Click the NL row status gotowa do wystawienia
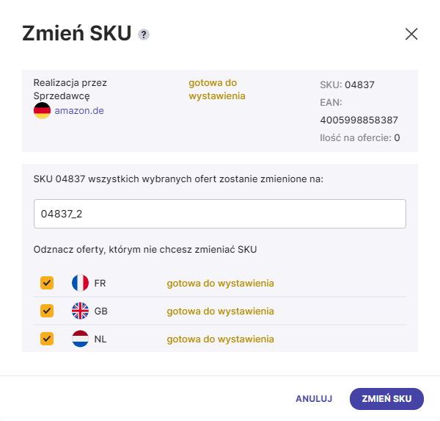This screenshot has height=421, width=440. pyautogui.click(x=220, y=339)
